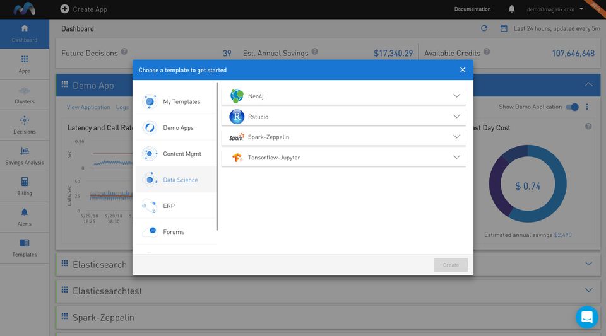The image size is (606, 336).
Task: Close the template chooser dialog
Action: coord(463,70)
